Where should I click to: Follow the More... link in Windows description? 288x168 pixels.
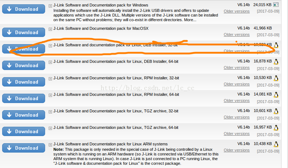point(190,20)
